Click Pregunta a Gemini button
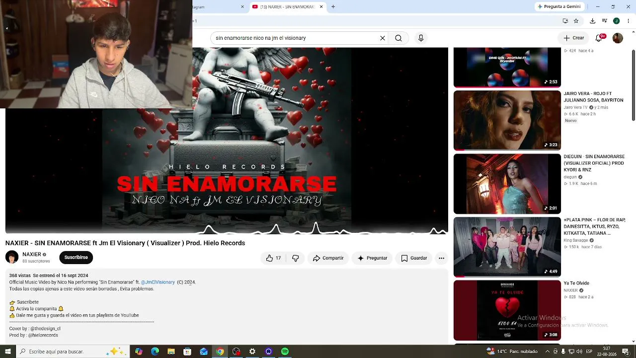Image resolution: width=636 pixels, height=358 pixels. point(559,6)
